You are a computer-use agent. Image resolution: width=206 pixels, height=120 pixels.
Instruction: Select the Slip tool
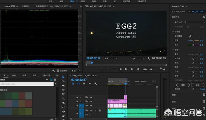click(63, 107)
